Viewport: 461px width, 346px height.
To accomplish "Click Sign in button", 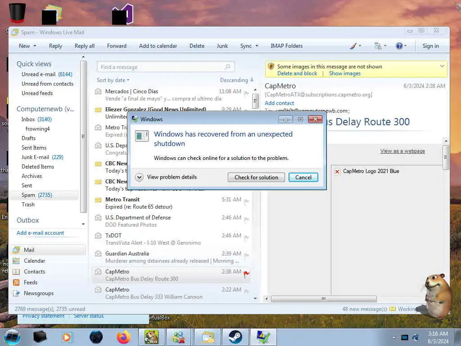I will (430, 46).
